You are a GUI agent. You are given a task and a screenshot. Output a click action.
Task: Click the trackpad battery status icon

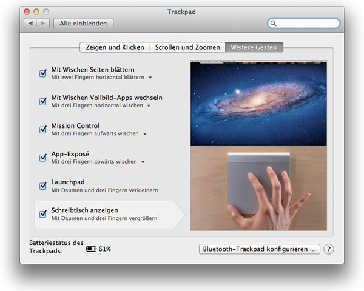[91, 249]
